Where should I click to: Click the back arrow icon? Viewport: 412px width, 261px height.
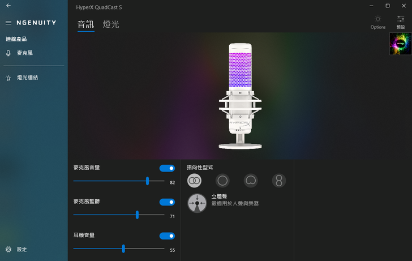tap(8, 6)
